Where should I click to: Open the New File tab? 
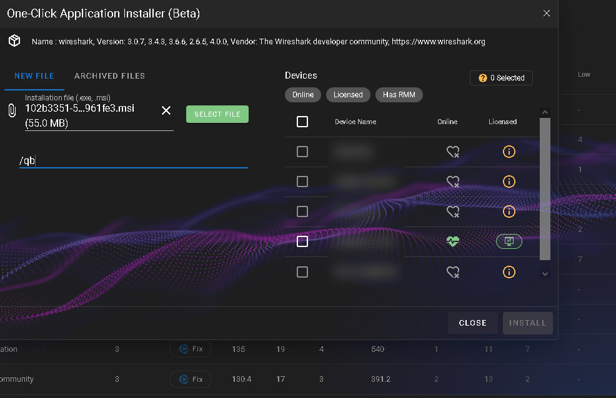coord(34,76)
